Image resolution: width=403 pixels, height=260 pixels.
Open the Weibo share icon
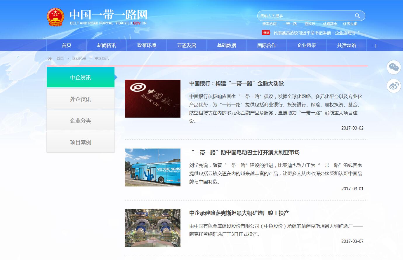coord(394,86)
